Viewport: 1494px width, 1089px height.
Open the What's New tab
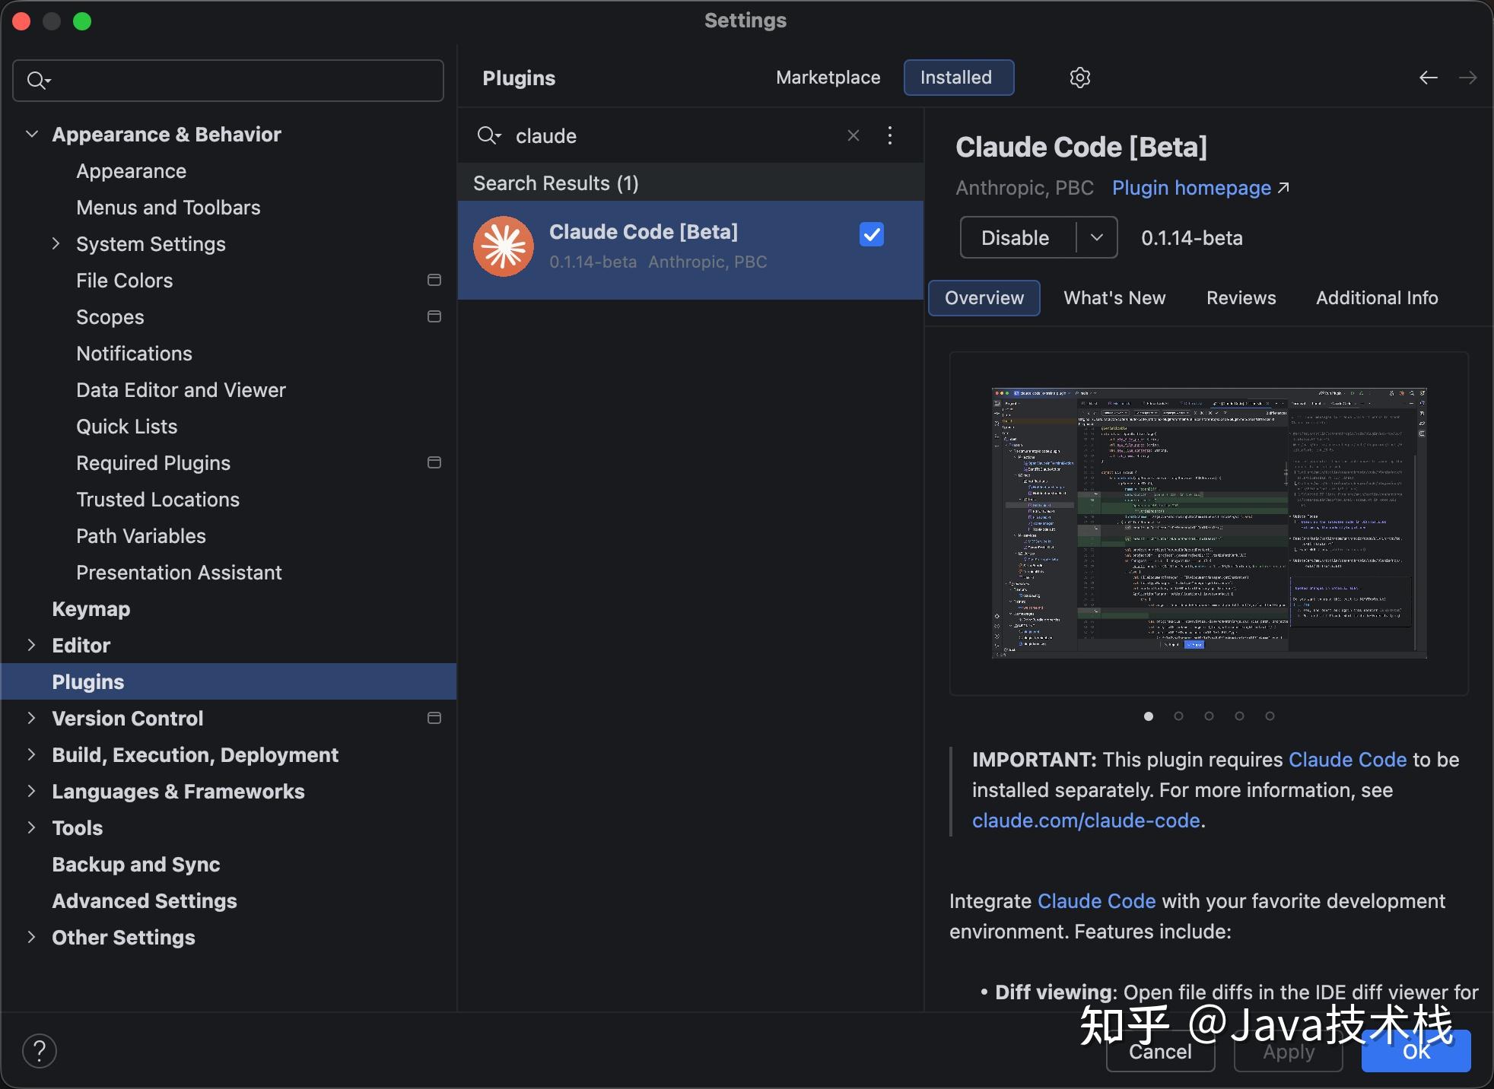[1114, 298]
